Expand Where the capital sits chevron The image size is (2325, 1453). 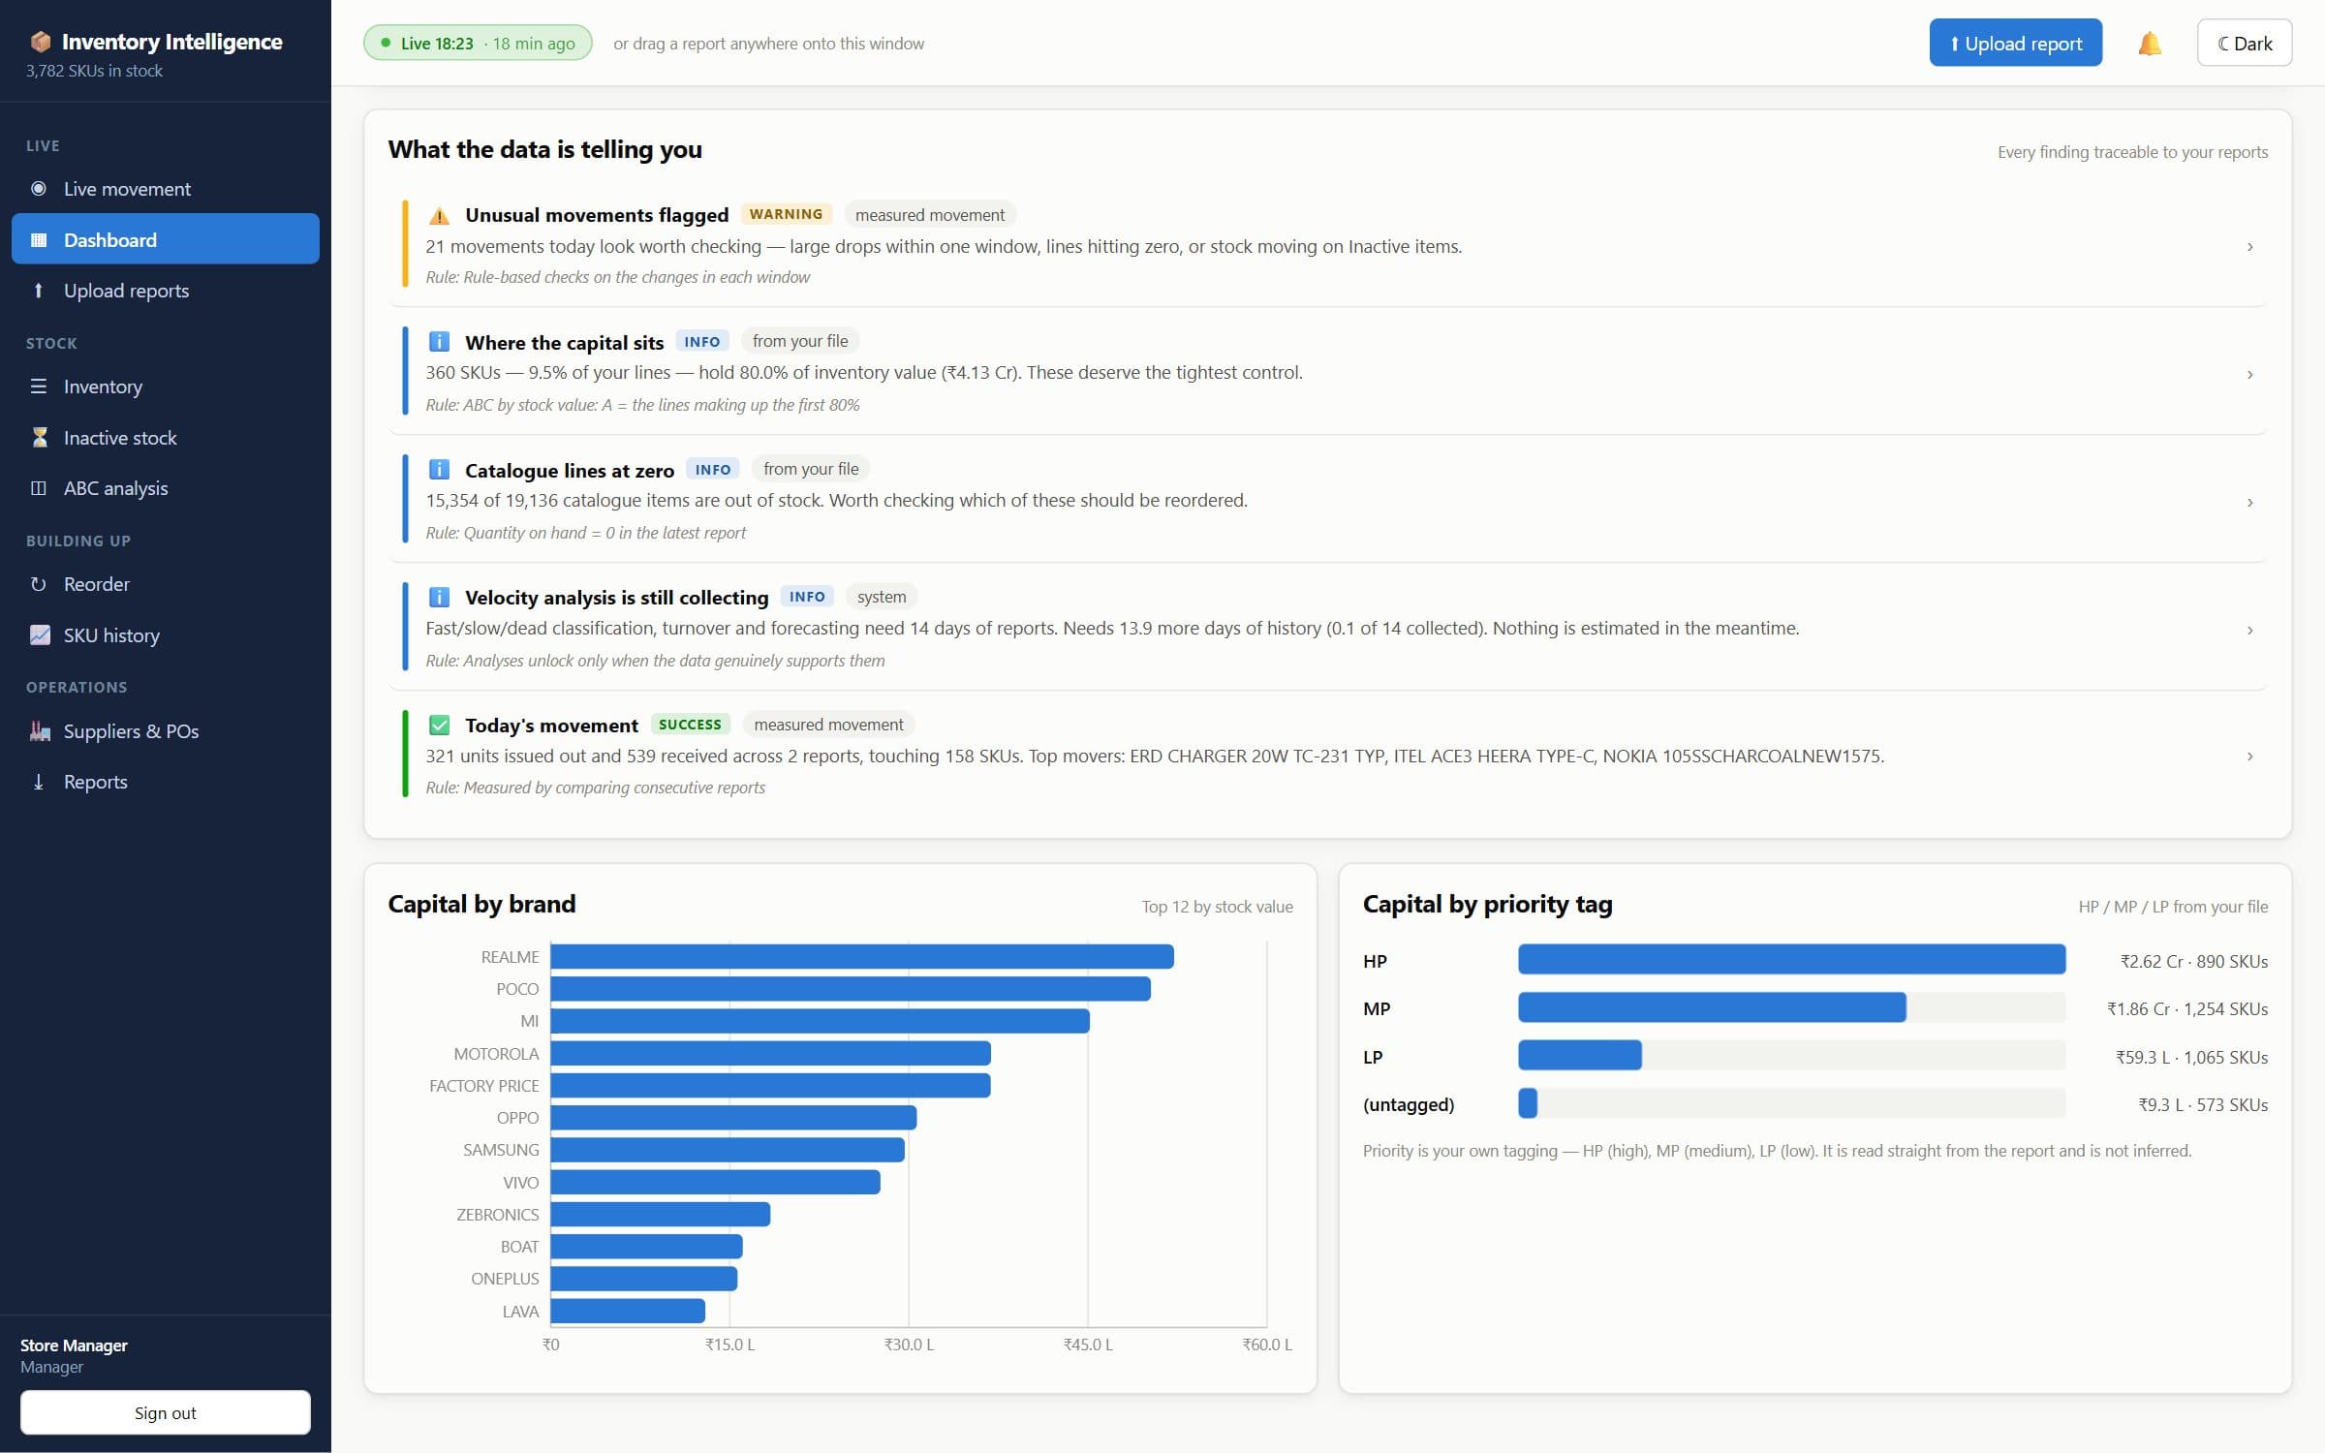pos(2249,374)
